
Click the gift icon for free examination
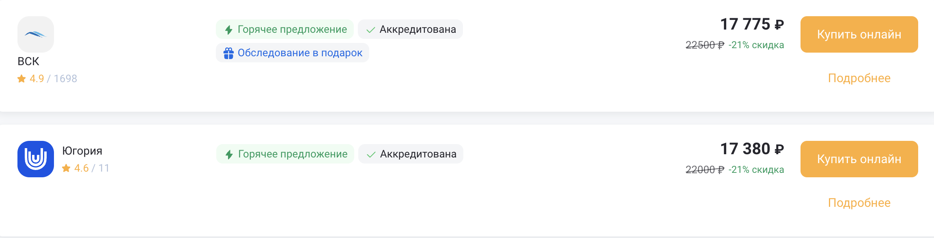coord(228,53)
